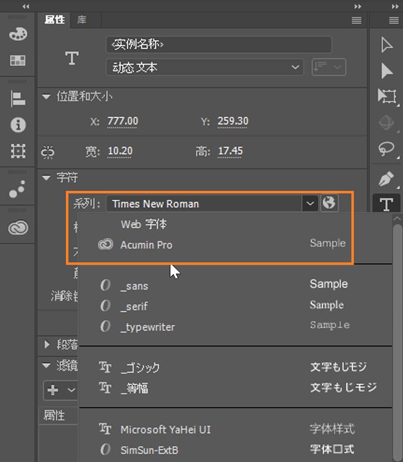This screenshot has width=403, height=462.
Task: Open the properties panel options menu
Action: click(x=356, y=21)
